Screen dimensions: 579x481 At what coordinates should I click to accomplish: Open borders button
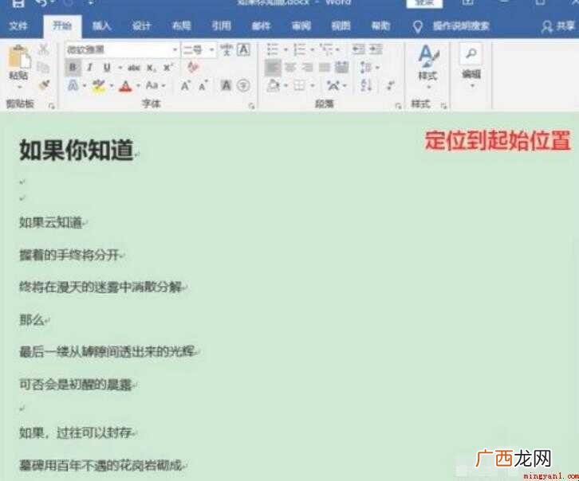299,86
